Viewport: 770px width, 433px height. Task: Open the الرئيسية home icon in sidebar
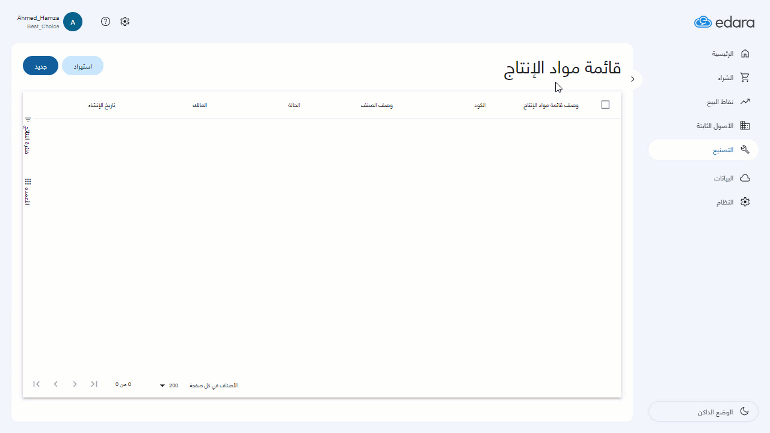tap(745, 54)
